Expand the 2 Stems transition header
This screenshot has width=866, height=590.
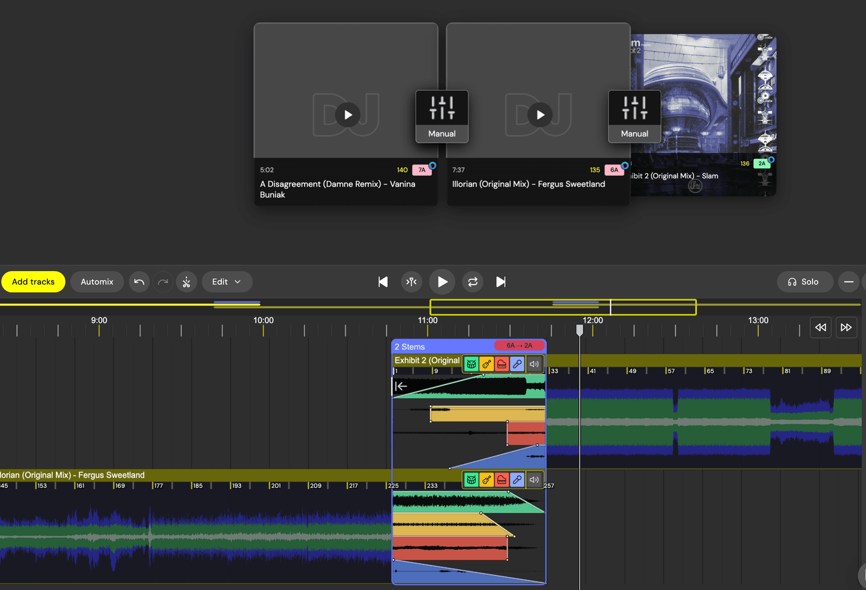[409, 346]
